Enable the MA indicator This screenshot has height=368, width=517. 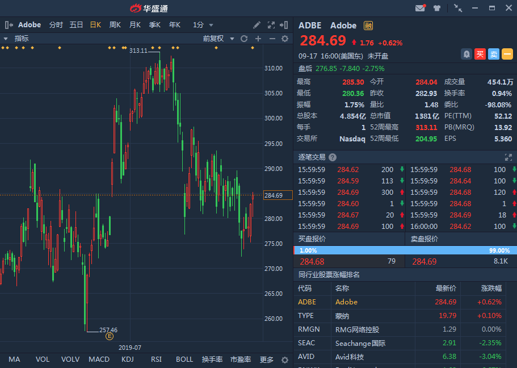[14, 359]
